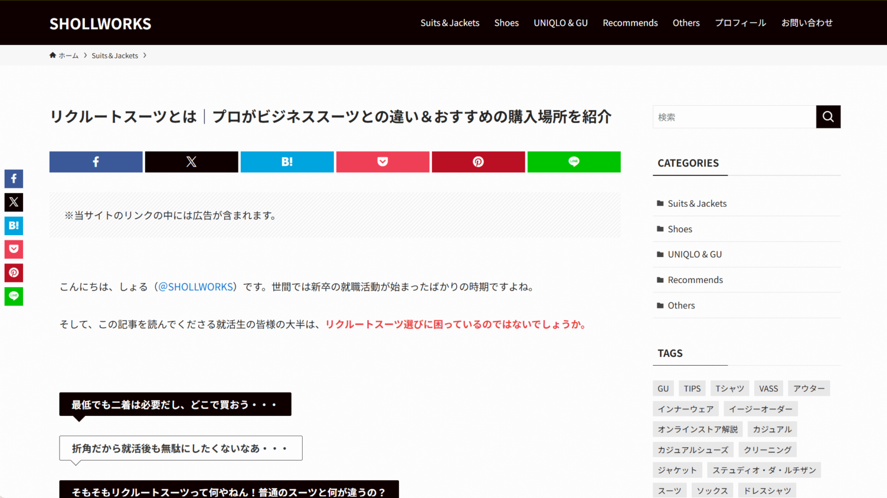Screen dimensions: 887x498
Task: Click the home icon in the breadcrumb
Action: 53,55
